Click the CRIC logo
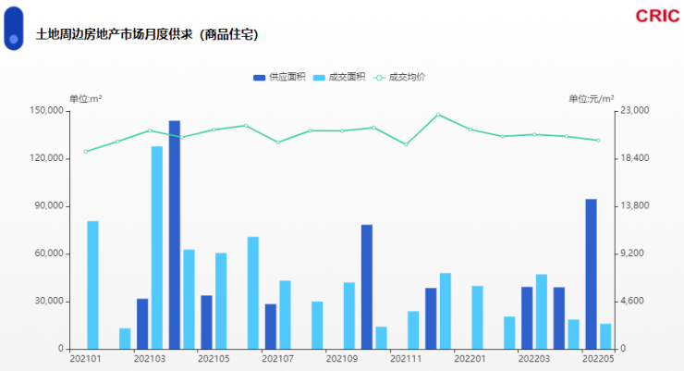This screenshot has width=684, height=371. [657, 16]
